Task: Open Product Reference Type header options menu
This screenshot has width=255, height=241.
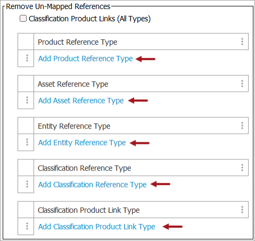Action: tap(242, 42)
